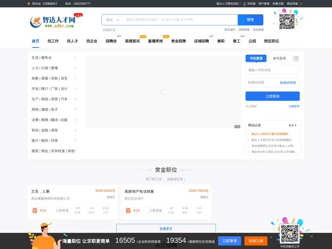Screen dimensions: 332x249
Task: Click 免费注册 in the top bar
Action: pos(278,4)
